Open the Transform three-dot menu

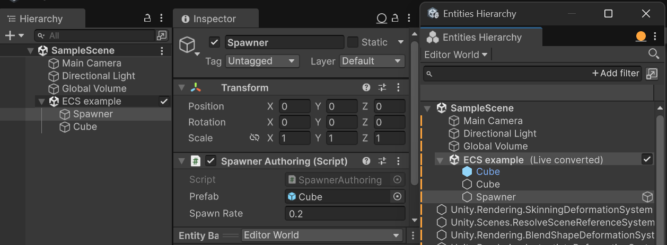point(398,88)
